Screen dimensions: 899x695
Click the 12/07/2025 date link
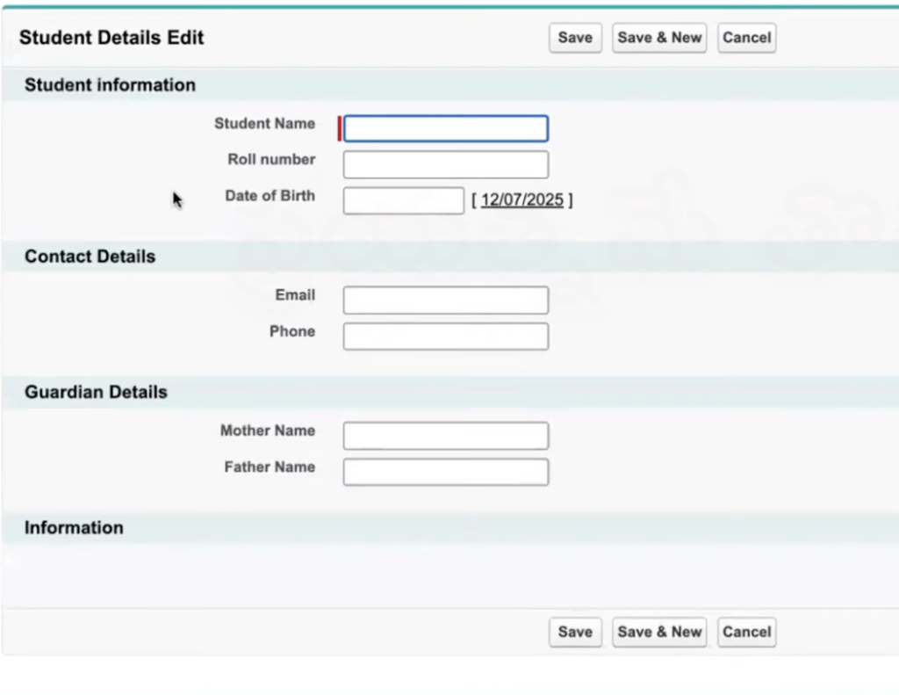coord(522,199)
